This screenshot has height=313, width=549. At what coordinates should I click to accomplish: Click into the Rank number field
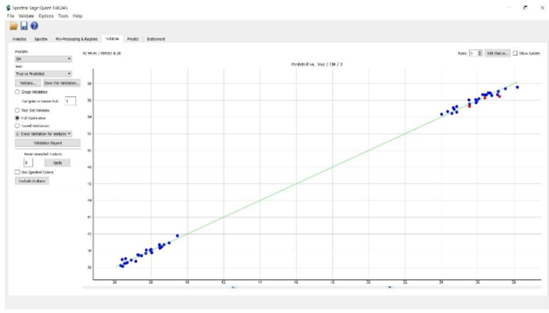tap(473, 53)
